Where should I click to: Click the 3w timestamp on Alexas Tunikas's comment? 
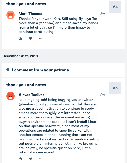click(x=102, y=95)
